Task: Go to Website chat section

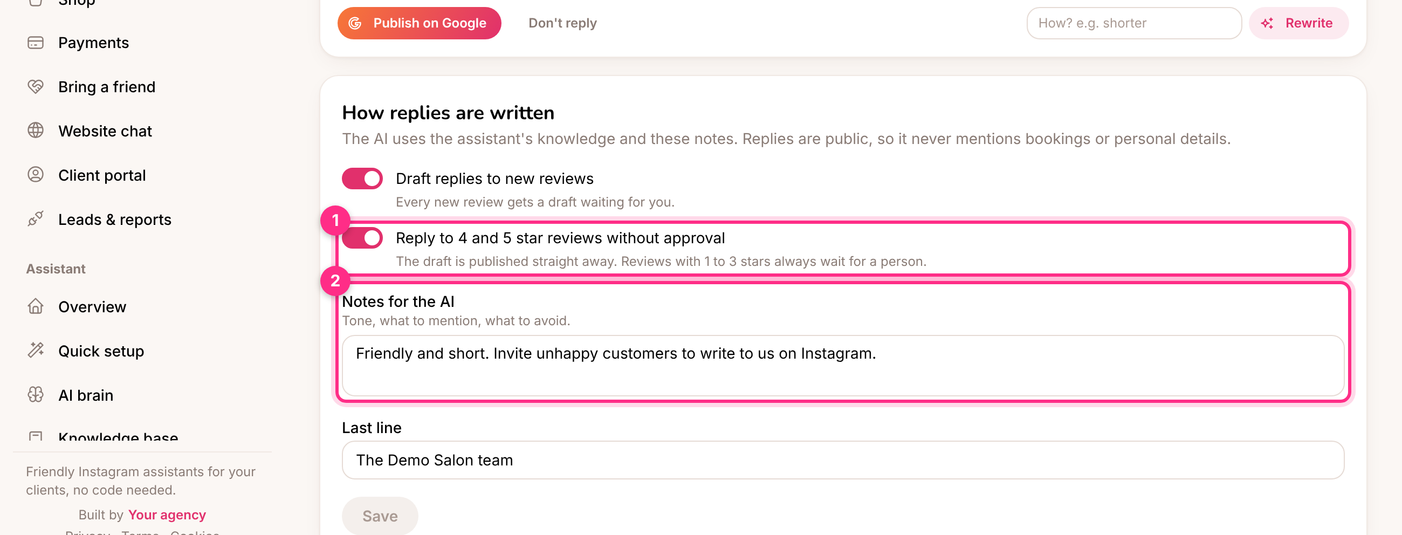Action: (x=105, y=131)
